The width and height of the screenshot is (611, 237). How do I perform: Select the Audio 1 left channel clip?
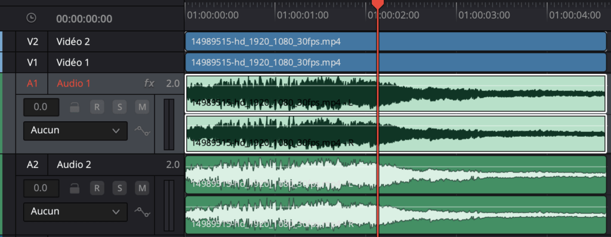click(396, 94)
